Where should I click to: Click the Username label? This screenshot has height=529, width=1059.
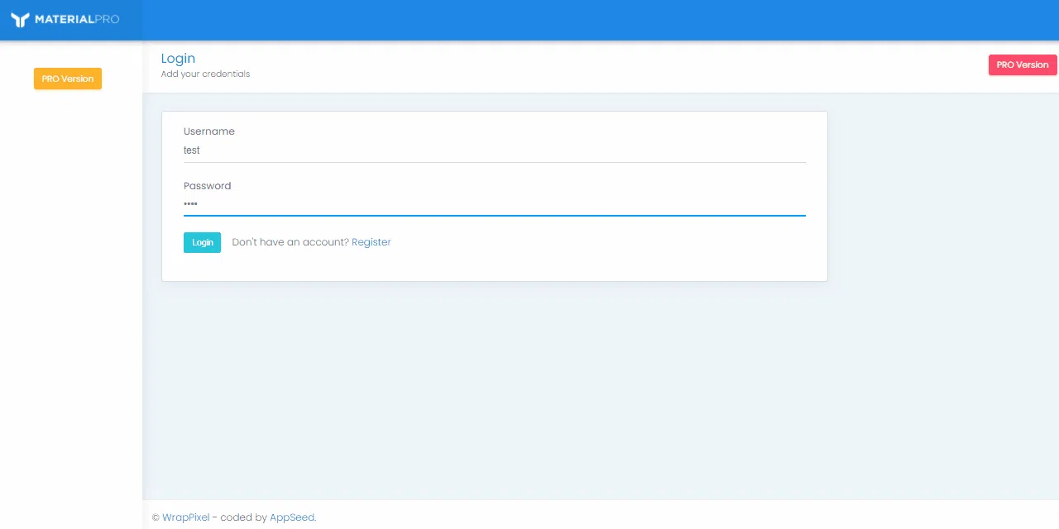point(209,131)
